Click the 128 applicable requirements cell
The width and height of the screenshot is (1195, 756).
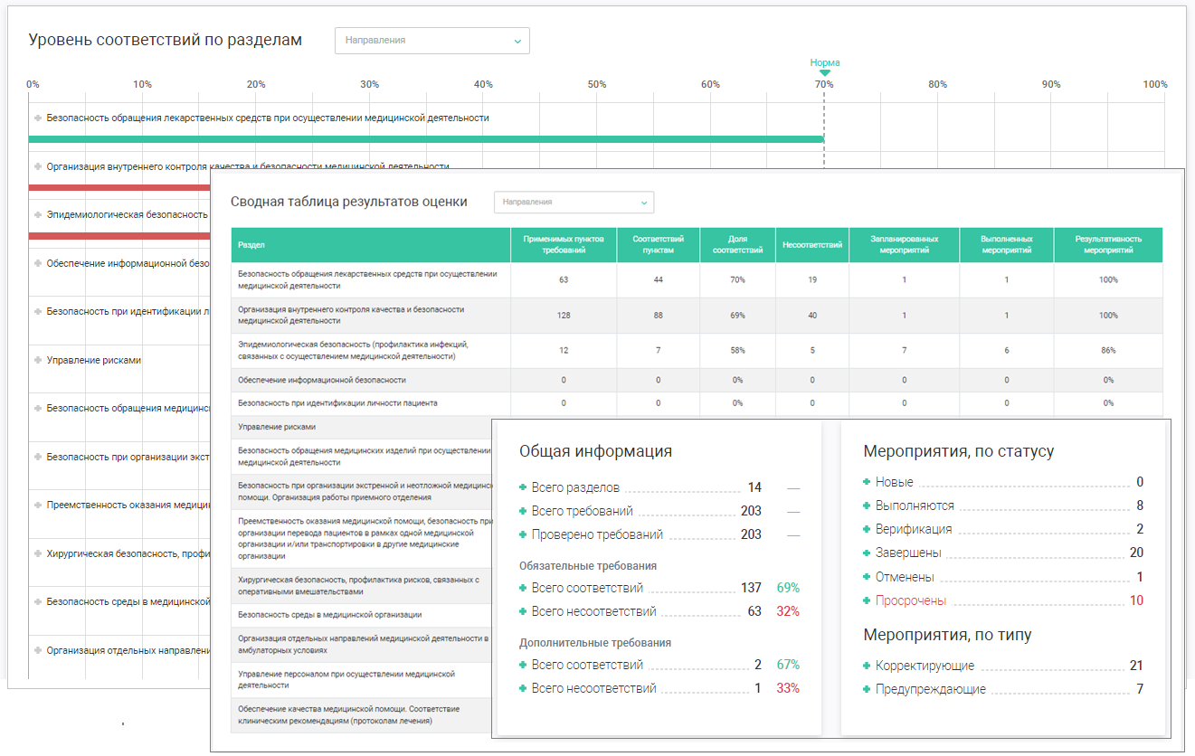[x=564, y=316]
